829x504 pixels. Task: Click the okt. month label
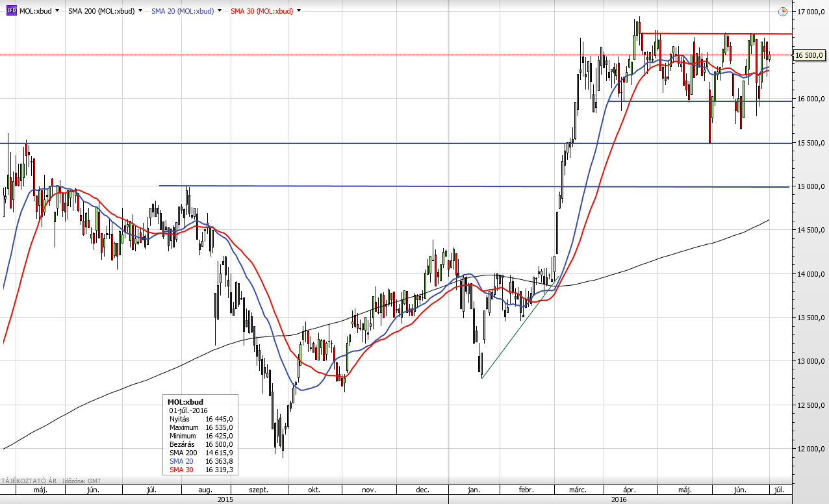coord(314,490)
